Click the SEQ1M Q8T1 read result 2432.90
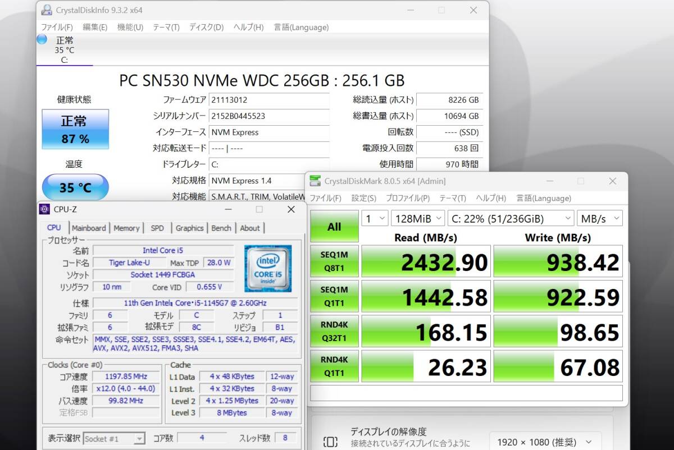Screen dimensions: 674x450 [426, 261]
